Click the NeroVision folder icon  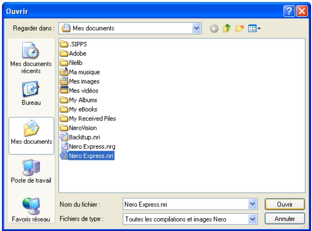click(64, 128)
